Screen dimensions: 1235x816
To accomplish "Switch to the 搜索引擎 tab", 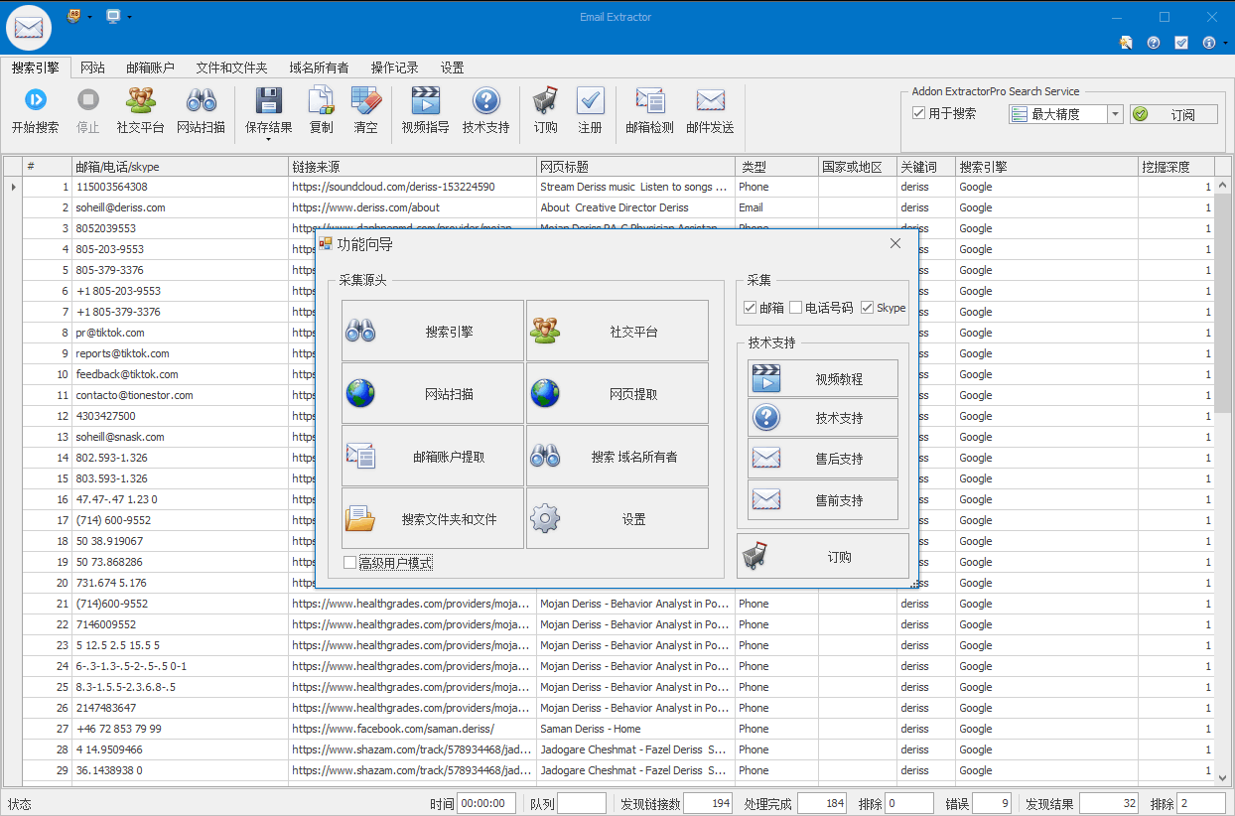I will click(x=35, y=68).
